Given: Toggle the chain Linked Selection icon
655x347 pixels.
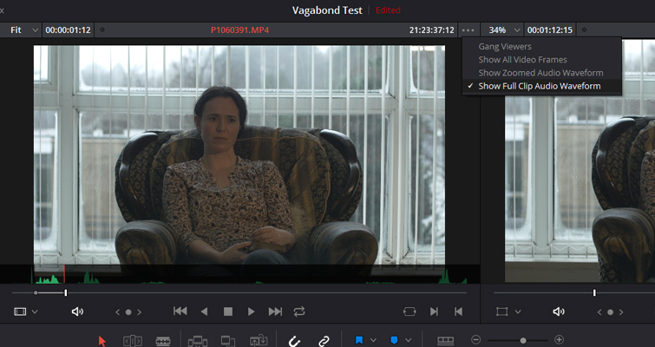Looking at the screenshot, I should 324,341.
